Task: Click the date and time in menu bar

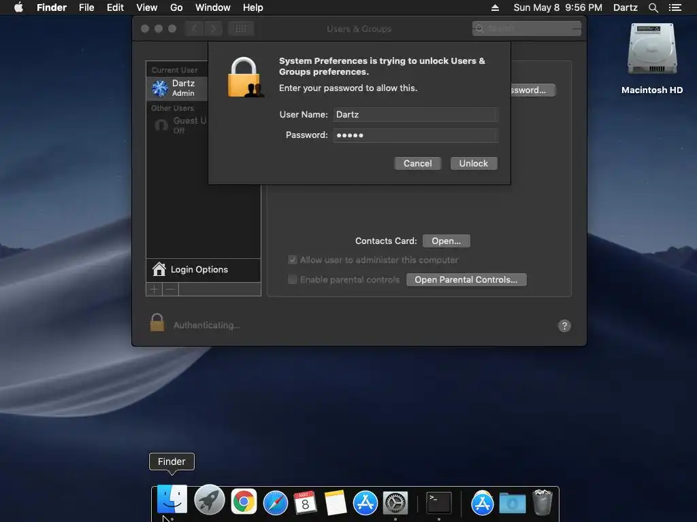Action: (x=557, y=7)
